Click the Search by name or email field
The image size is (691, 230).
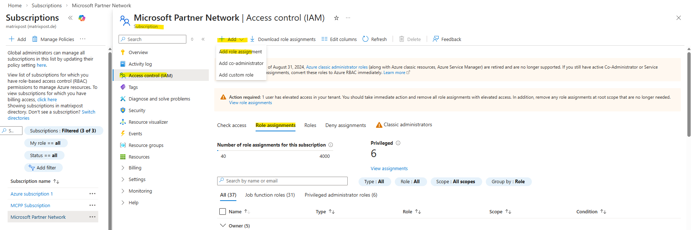(x=282, y=181)
